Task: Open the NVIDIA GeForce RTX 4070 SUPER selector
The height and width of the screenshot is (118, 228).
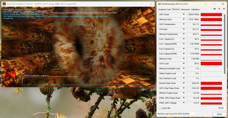Action: coord(177,114)
